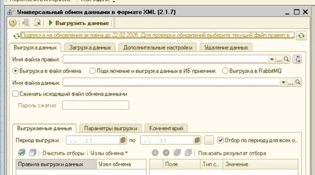Enable "Сжимать исходящий файл обмена данными" checkbox
315x175 pixels.
point(15,94)
